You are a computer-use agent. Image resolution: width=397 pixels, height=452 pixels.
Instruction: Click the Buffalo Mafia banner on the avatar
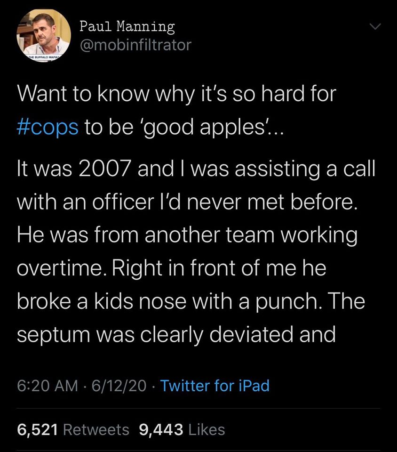(43, 56)
